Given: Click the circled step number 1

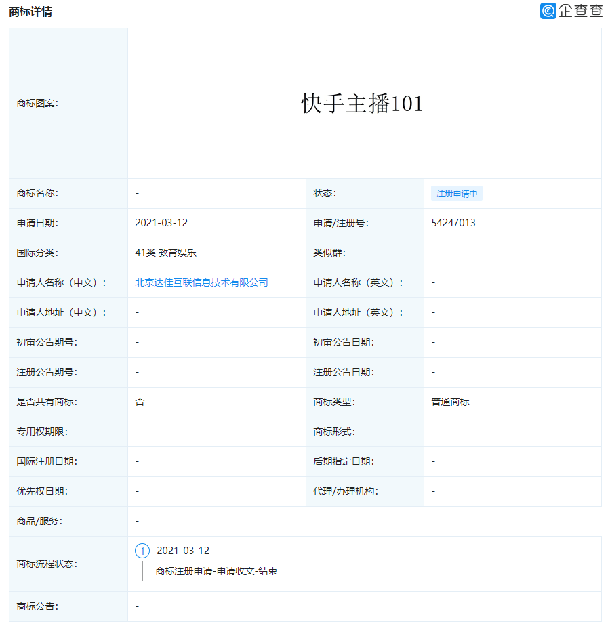Looking at the screenshot, I should point(142,551).
